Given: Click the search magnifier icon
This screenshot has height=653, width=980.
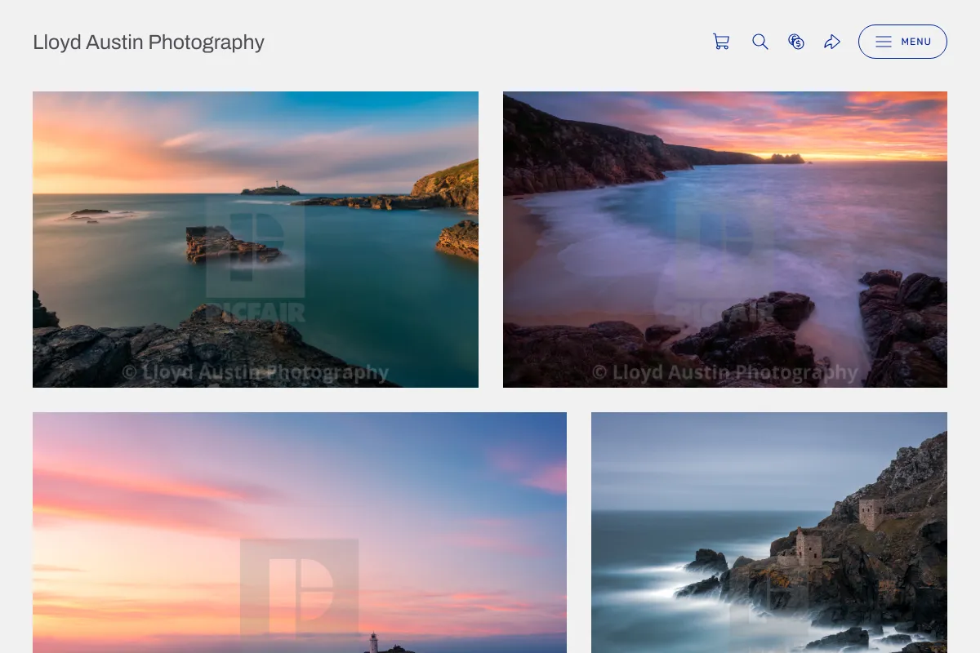Looking at the screenshot, I should pos(760,42).
